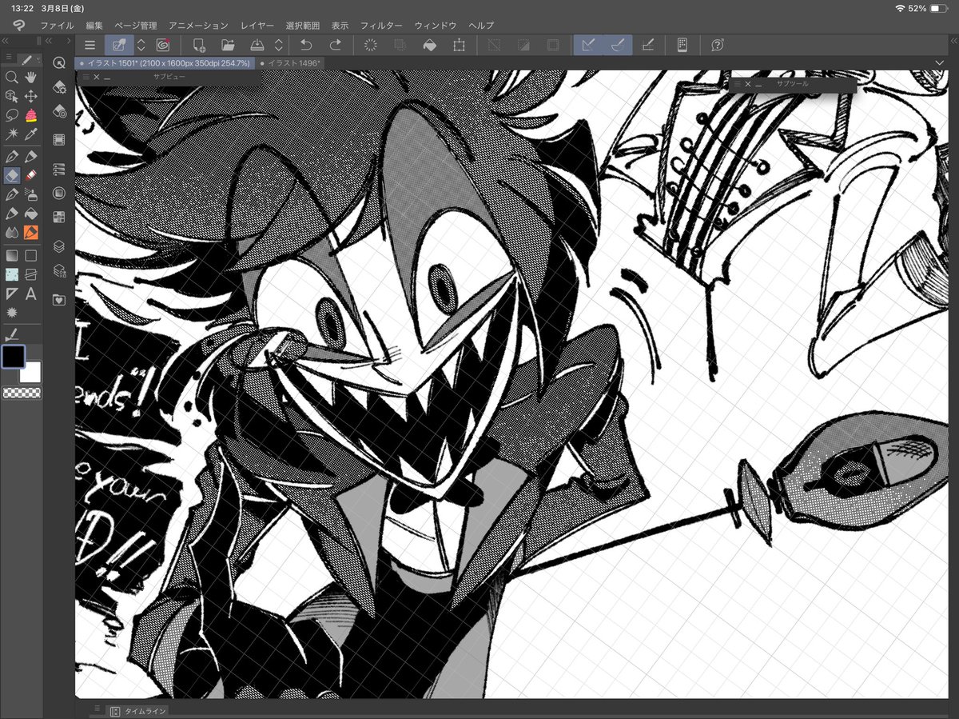
Task: Open the command bar hamburger menu
Action: pyautogui.click(x=90, y=45)
